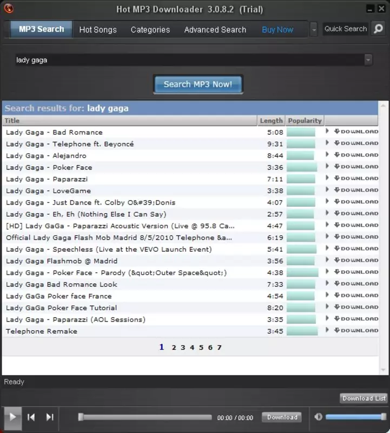Go to Advanced Search tab
Screen dimensions: 390x433
pos(215,30)
